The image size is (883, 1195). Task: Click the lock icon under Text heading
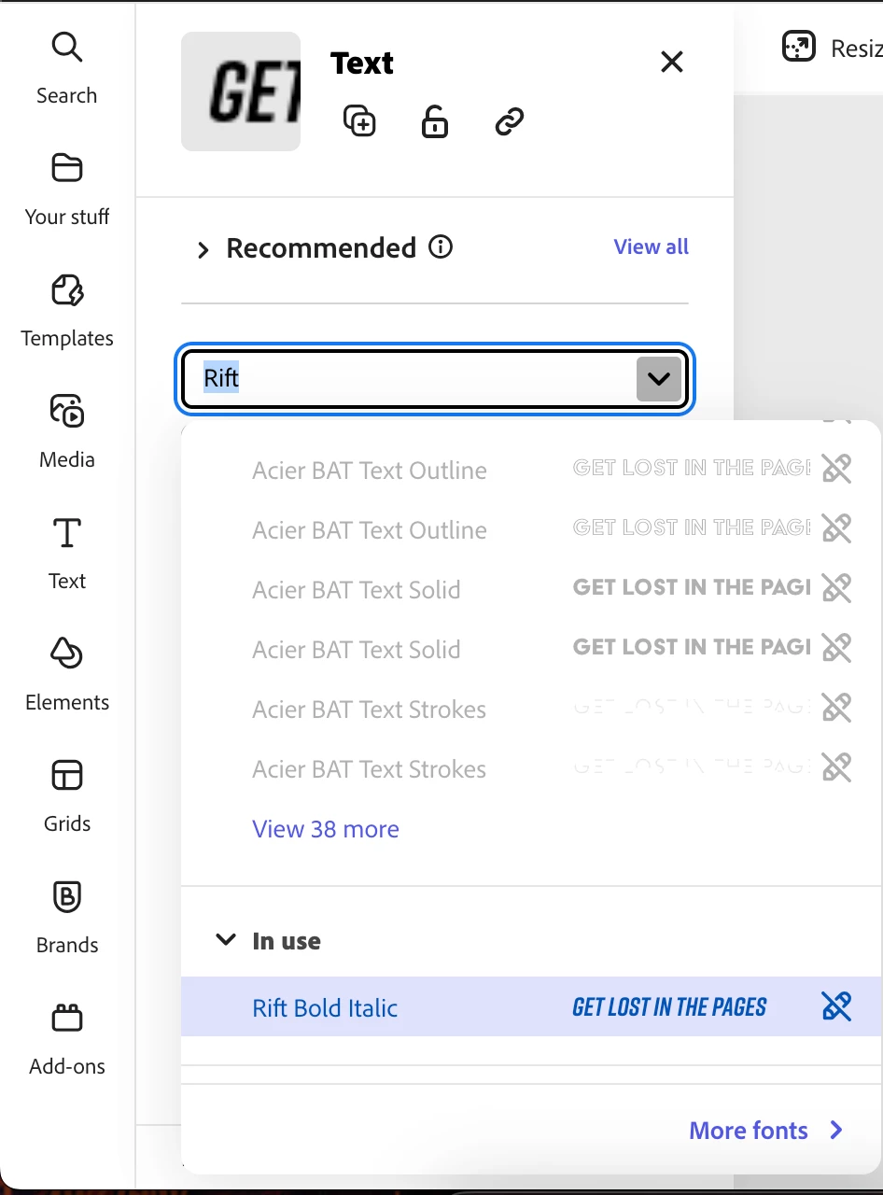coord(435,121)
